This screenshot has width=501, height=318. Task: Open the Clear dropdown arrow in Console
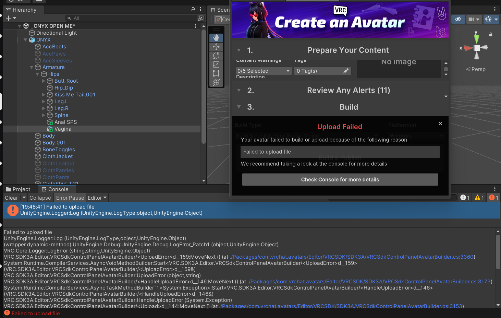(24, 198)
